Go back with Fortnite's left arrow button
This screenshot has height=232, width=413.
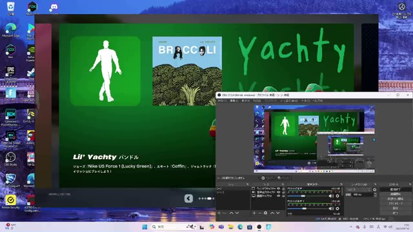tap(188, 198)
